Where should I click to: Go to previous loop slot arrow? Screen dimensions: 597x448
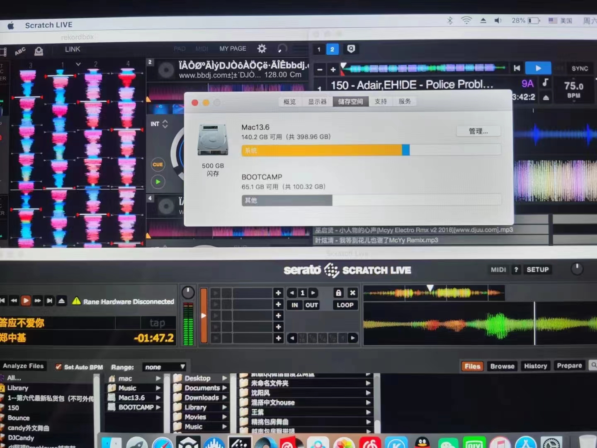[292, 293]
